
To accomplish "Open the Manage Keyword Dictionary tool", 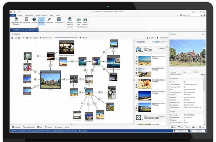I will coord(16,21).
